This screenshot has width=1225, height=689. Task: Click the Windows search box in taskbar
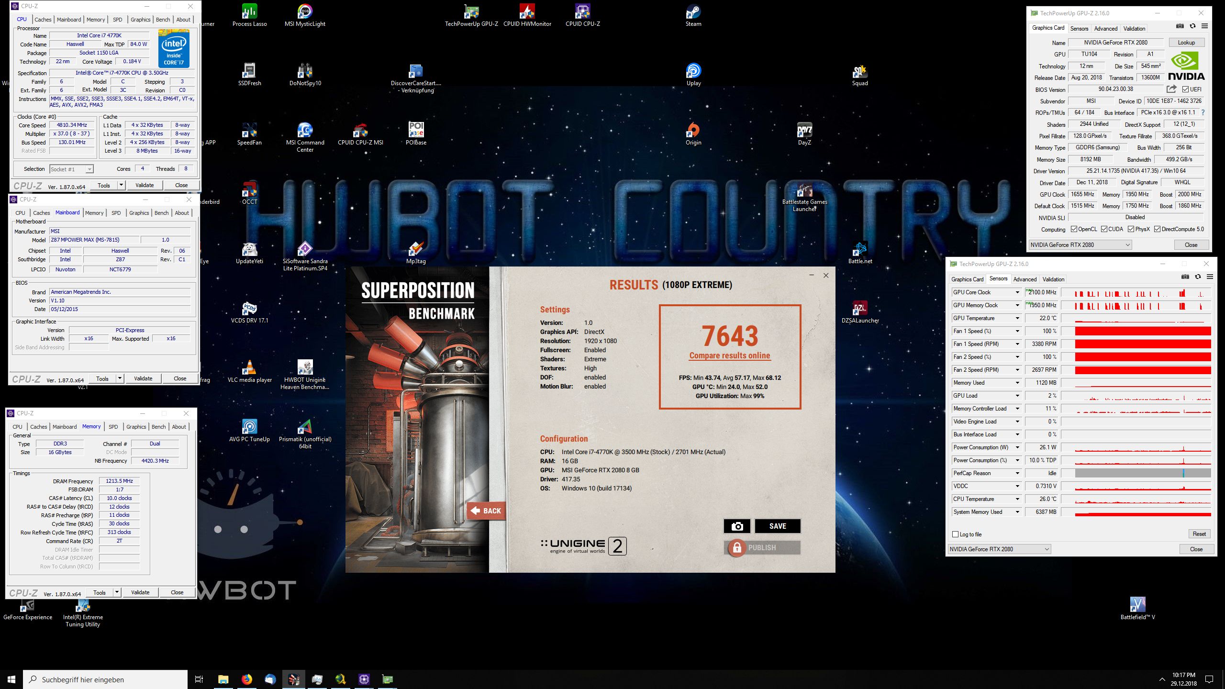pyautogui.click(x=105, y=679)
